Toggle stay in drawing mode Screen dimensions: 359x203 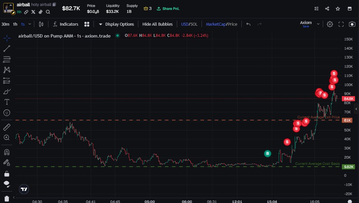7,163
